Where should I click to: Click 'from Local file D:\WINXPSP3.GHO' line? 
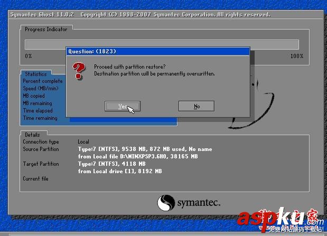[x=138, y=156]
